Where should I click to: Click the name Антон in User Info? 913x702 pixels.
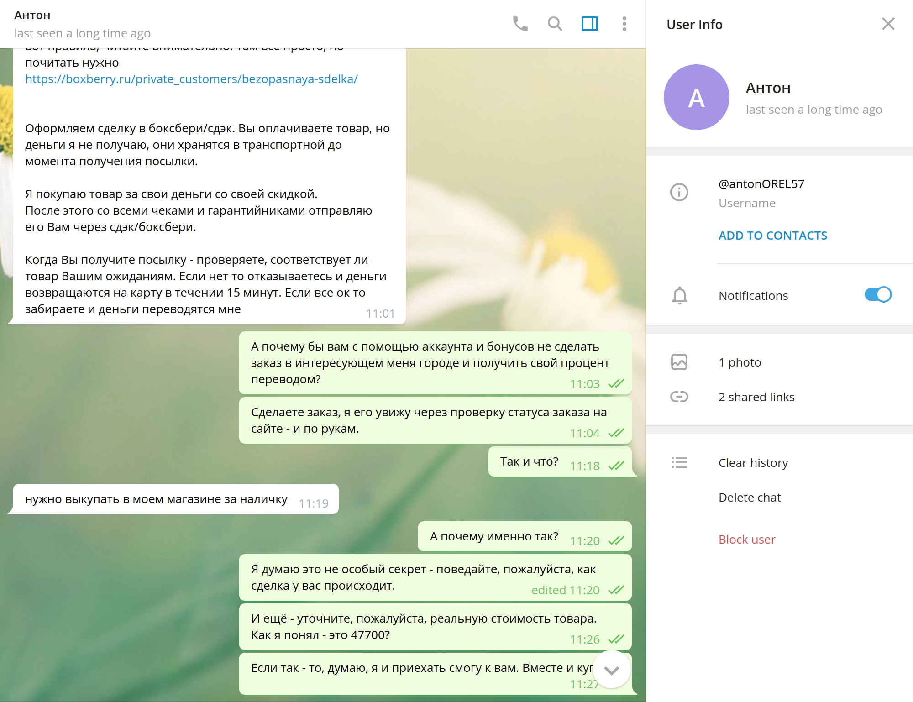click(x=768, y=88)
